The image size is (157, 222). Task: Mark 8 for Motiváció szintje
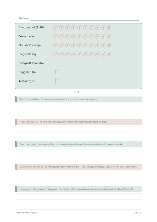pyautogui.click(x=97, y=45)
